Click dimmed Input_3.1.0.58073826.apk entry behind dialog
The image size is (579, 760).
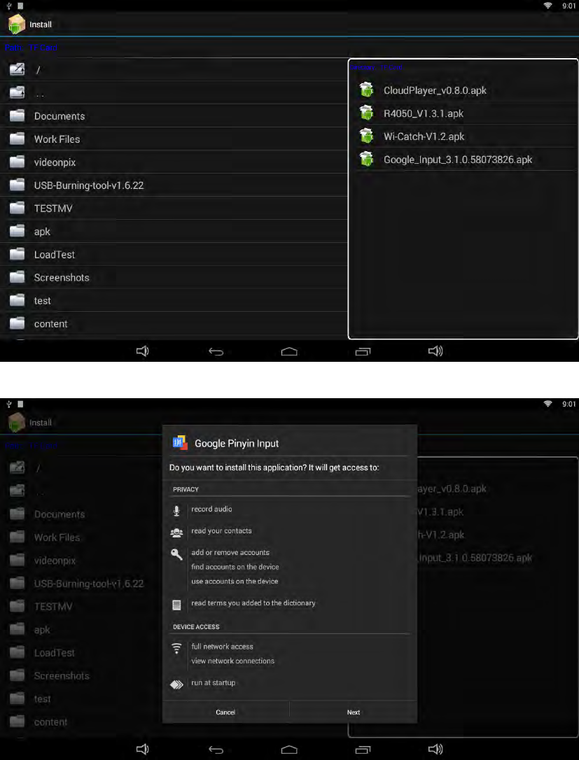[475, 558]
